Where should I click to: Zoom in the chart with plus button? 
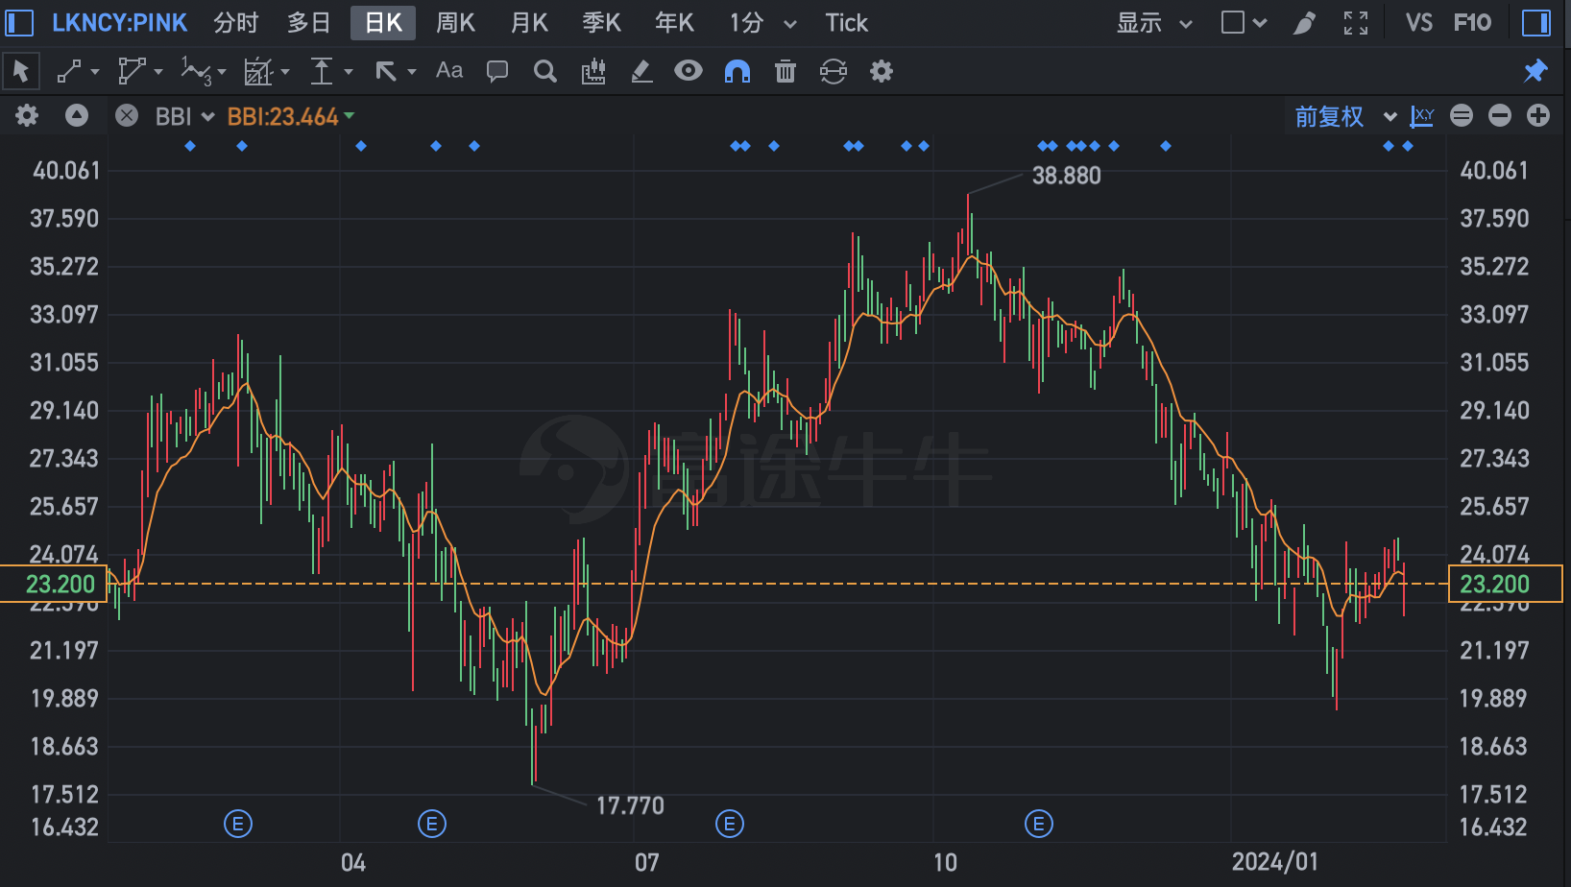click(1538, 117)
